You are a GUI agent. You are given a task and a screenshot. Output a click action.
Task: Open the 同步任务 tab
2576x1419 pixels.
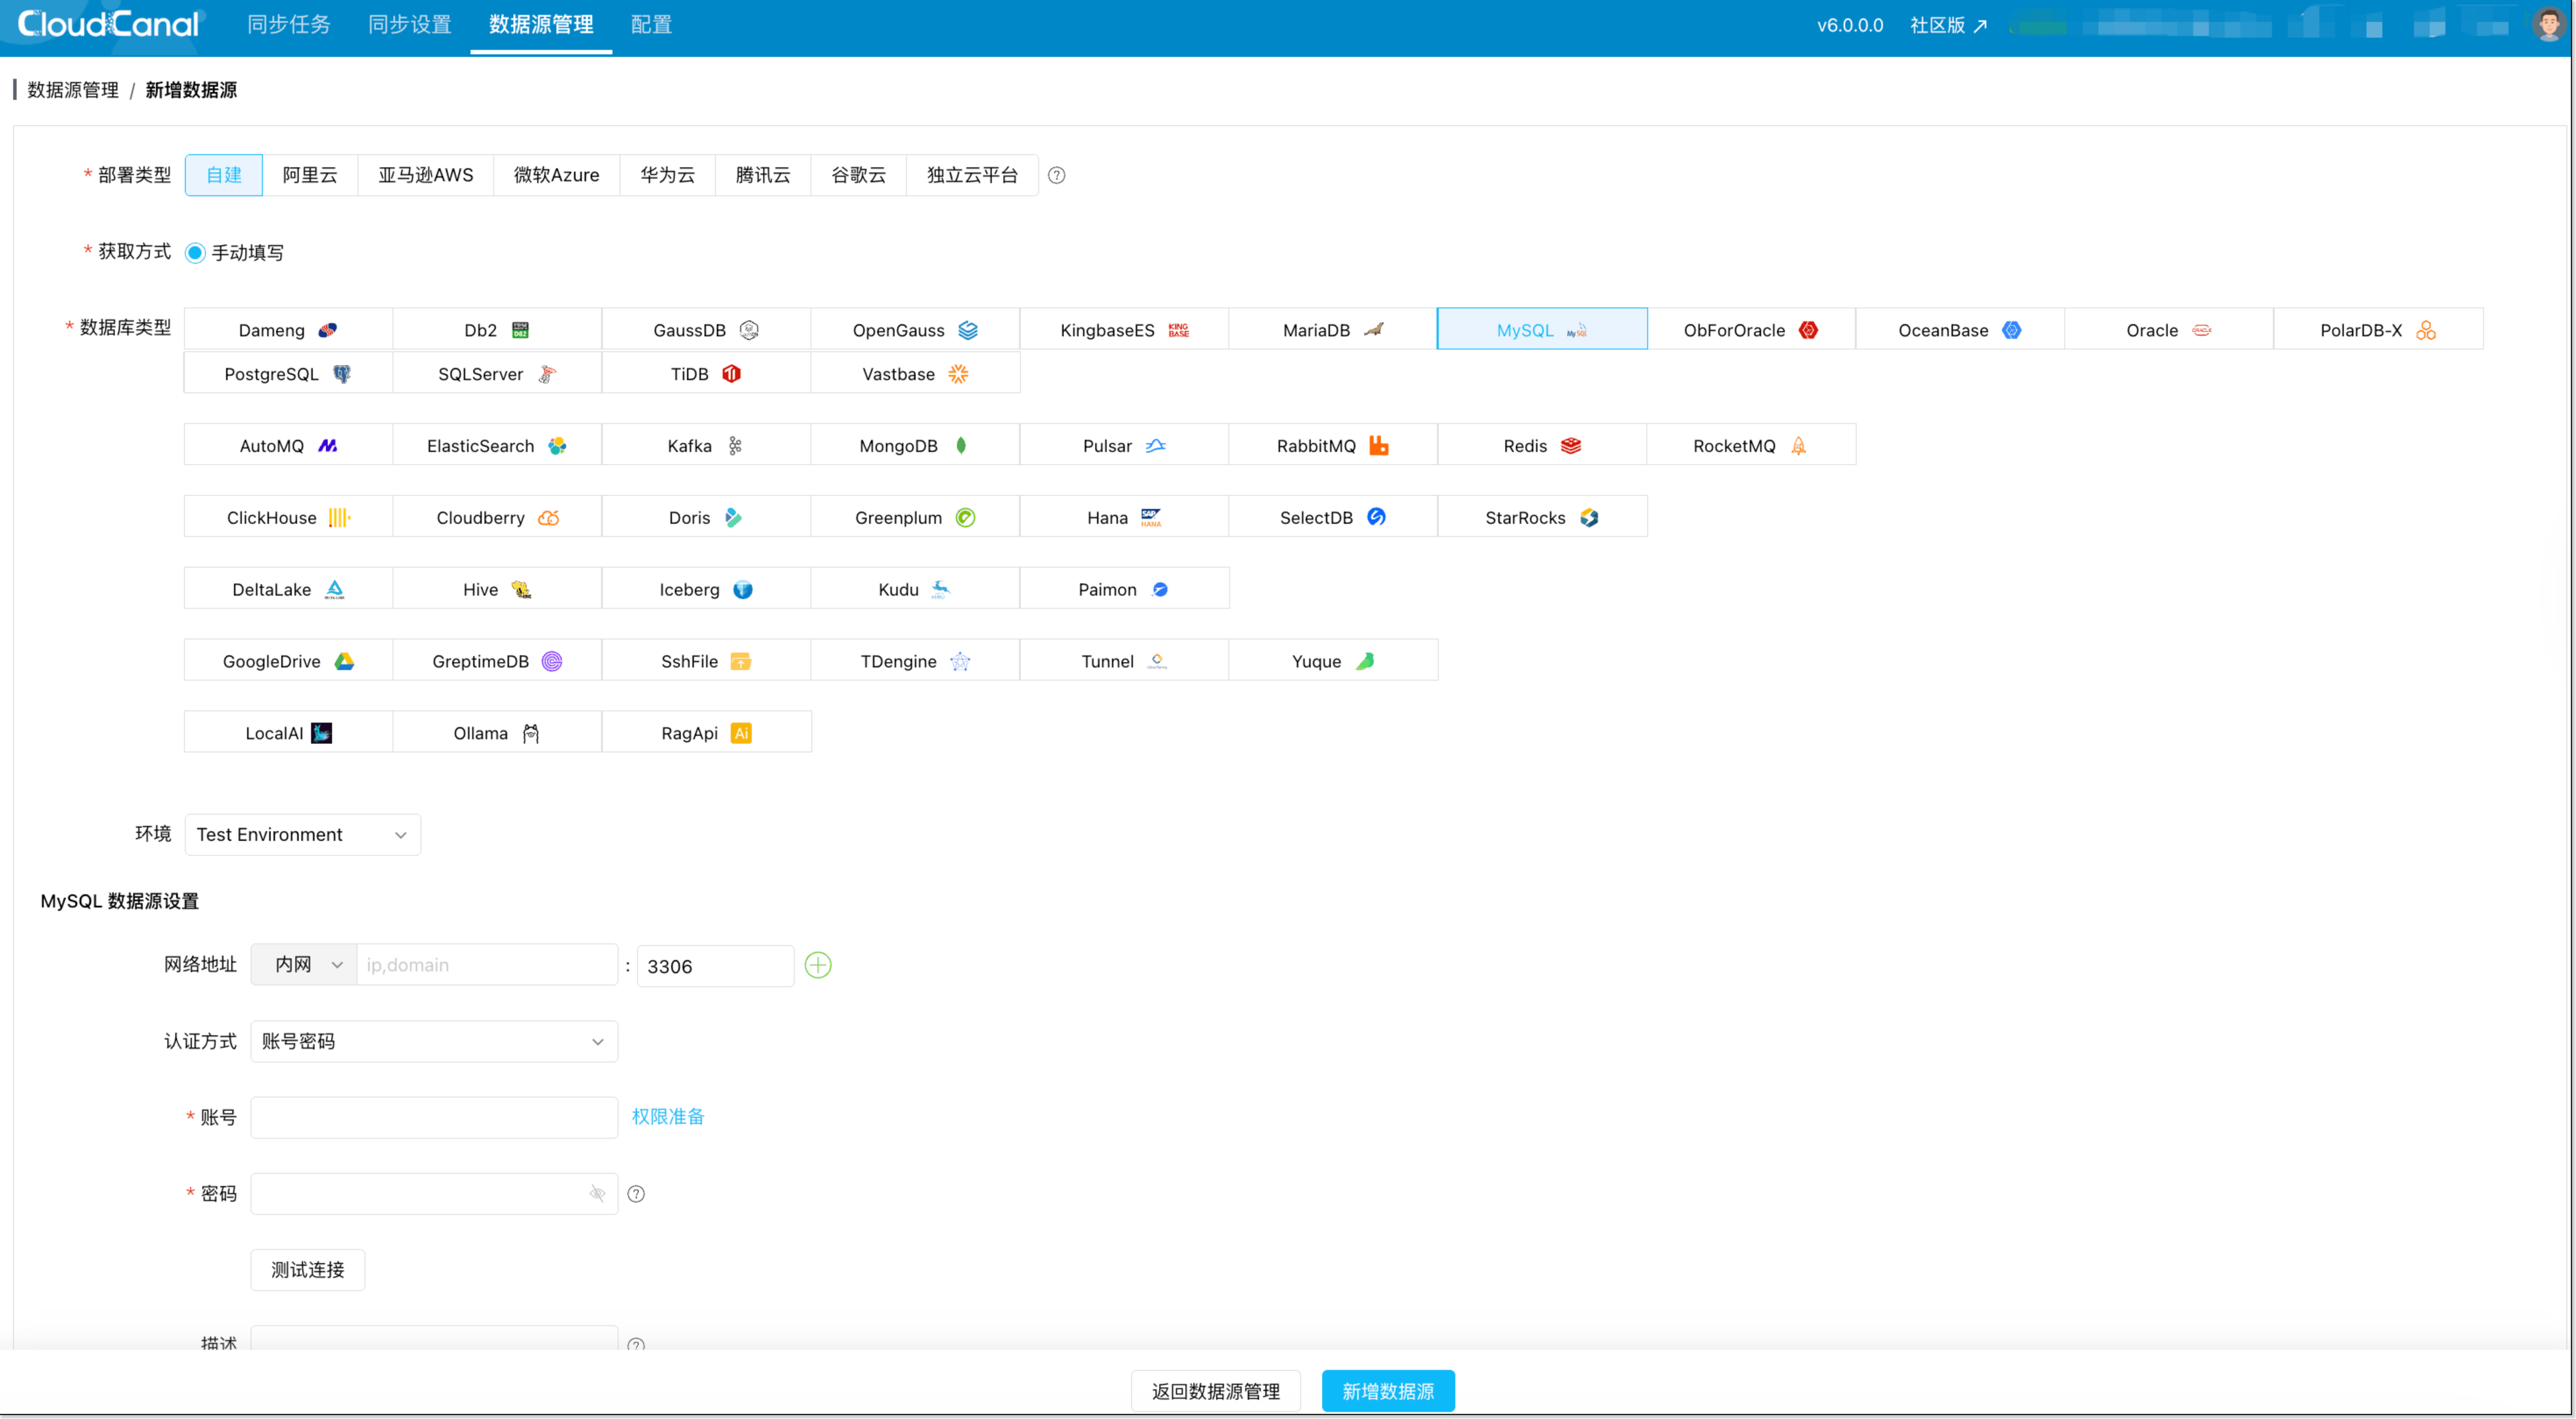click(x=289, y=25)
